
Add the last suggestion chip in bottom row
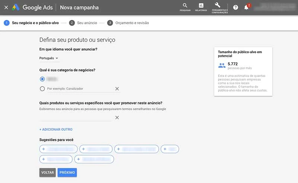(x=94, y=159)
